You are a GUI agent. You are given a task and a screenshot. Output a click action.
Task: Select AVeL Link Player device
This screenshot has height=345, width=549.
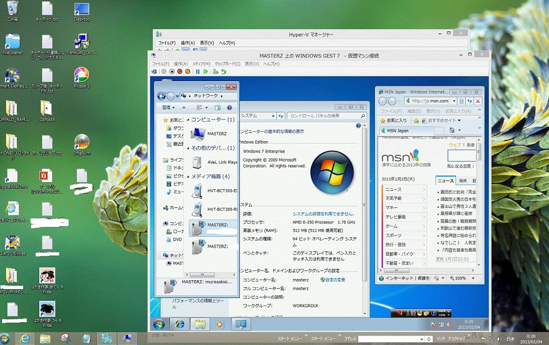[x=214, y=162]
